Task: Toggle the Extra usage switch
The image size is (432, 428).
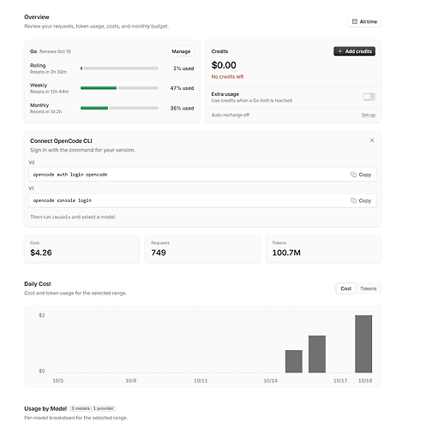Action: (x=369, y=97)
